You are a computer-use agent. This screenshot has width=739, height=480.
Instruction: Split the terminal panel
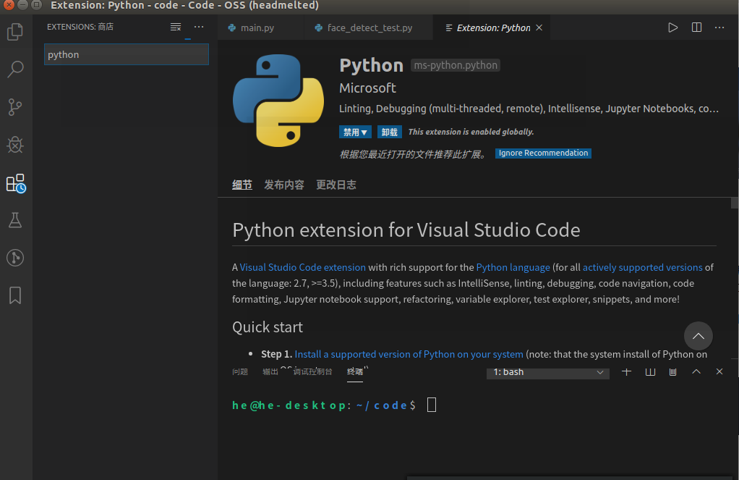650,371
